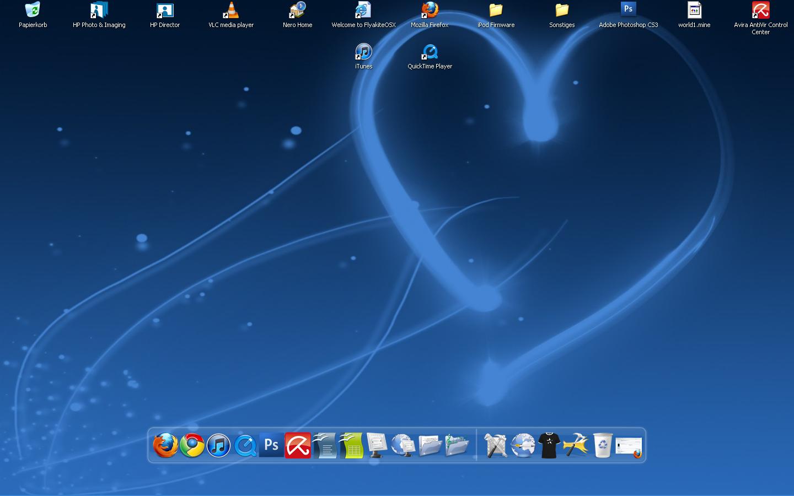Image resolution: width=794 pixels, height=496 pixels.
Task: Click the minimized Firefox window thumbnail in dock
Action: coord(629,446)
